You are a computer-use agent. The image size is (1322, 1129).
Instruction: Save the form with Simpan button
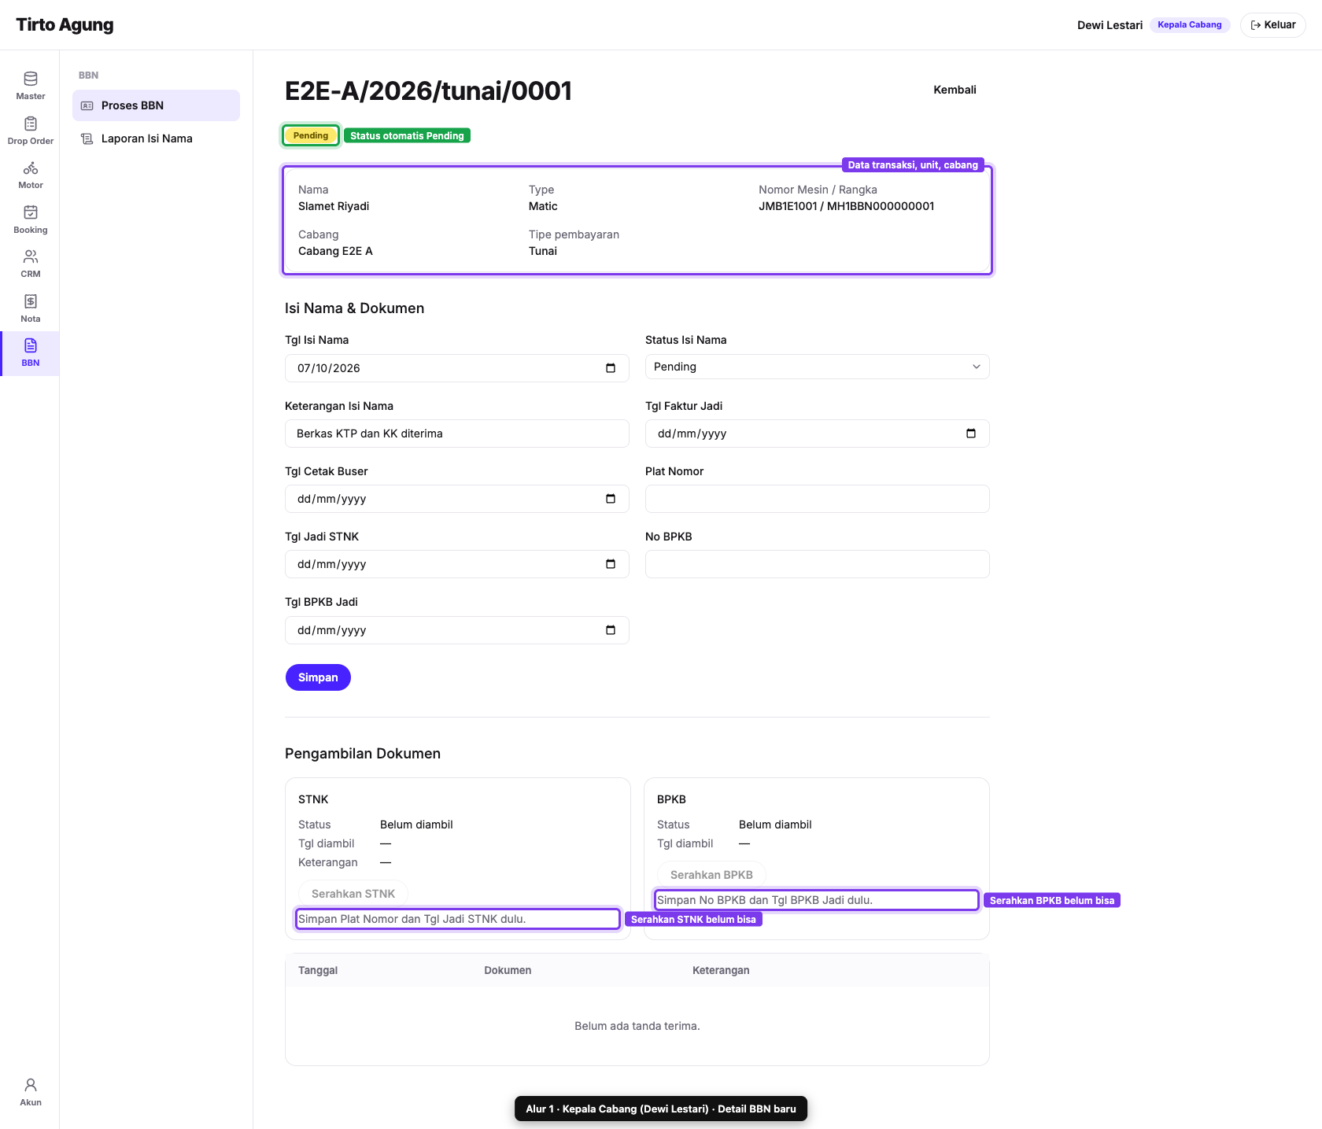pos(318,677)
